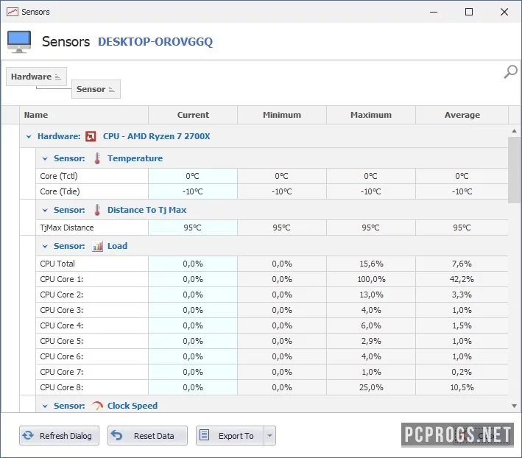
Task: Select the TjMax Distance row
Action: click(x=272, y=228)
